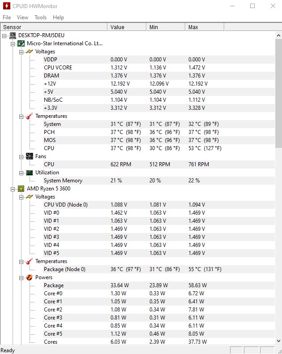
Task: Select the Package (Node 0) temperature row
Action: [159, 269]
